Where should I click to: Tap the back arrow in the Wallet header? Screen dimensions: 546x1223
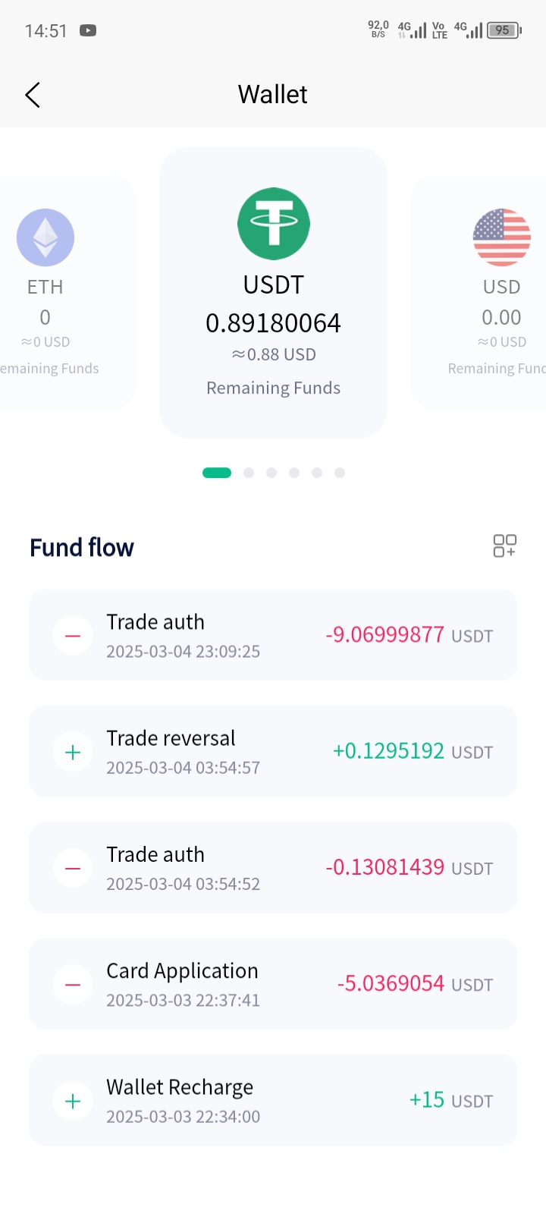33,95
